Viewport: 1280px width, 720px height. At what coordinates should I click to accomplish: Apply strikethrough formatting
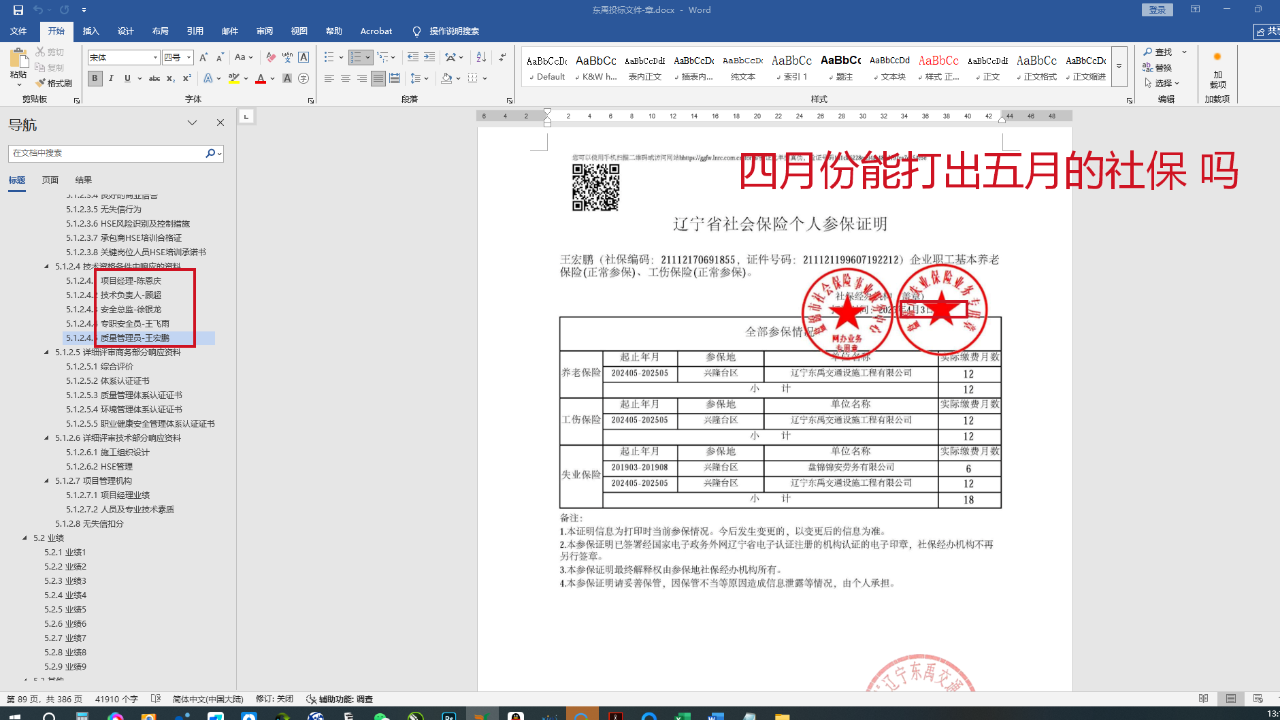click(x=154, y=78)
